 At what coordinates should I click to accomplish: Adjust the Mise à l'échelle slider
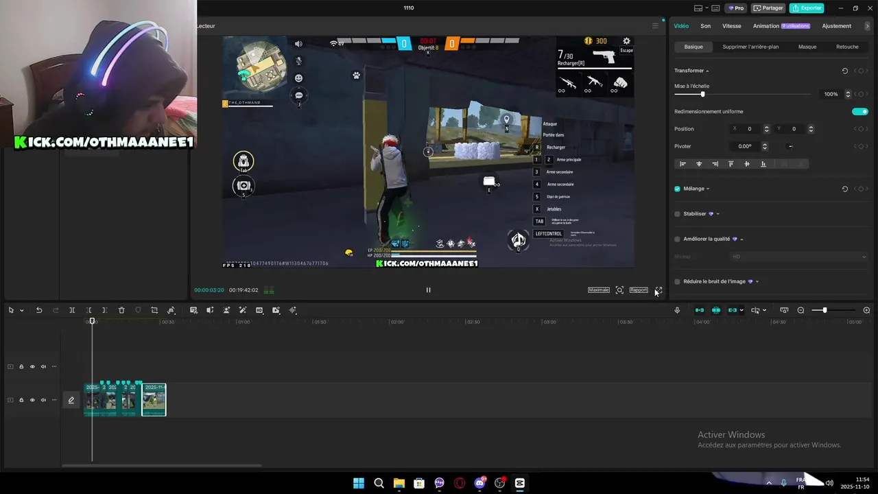point(742,94)
